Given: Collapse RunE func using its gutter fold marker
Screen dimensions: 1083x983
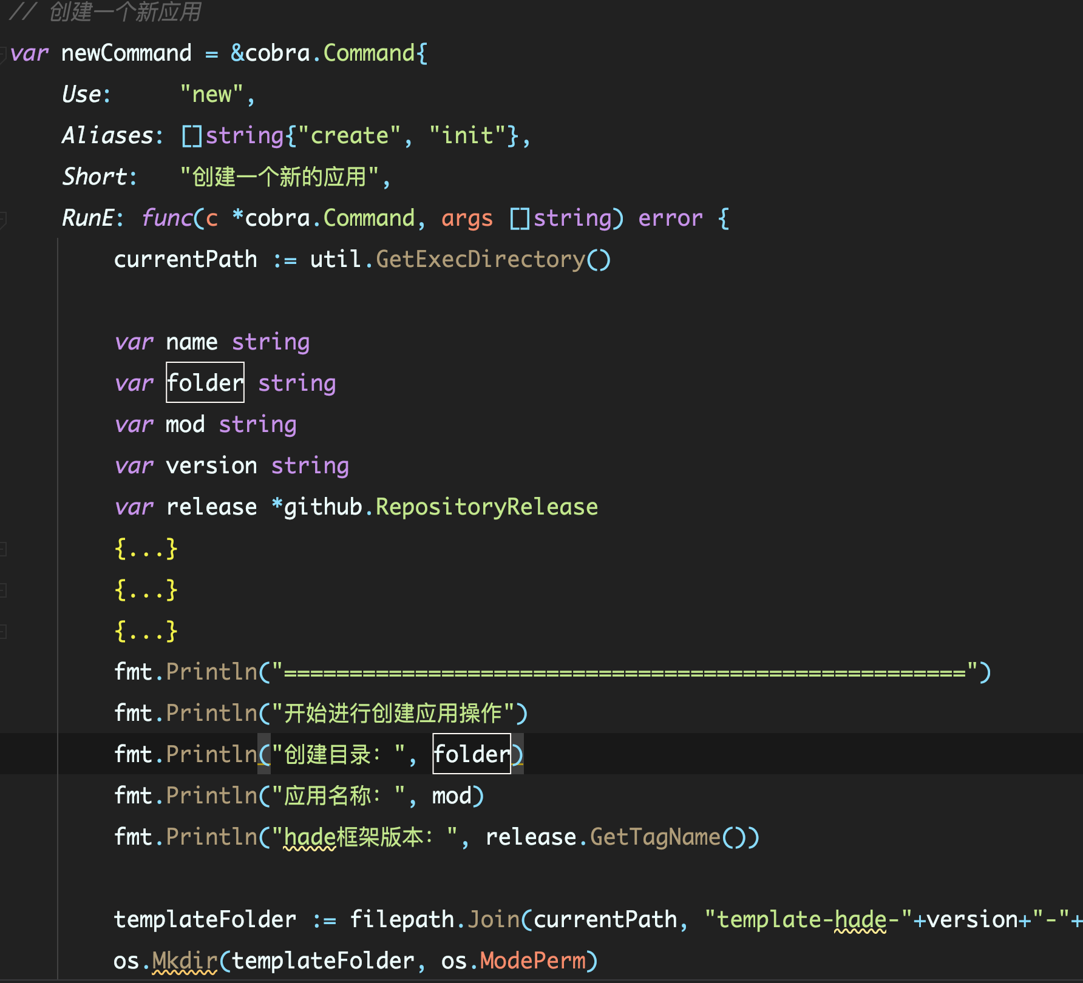Looking at the screenshot, I should coord(3,218).
